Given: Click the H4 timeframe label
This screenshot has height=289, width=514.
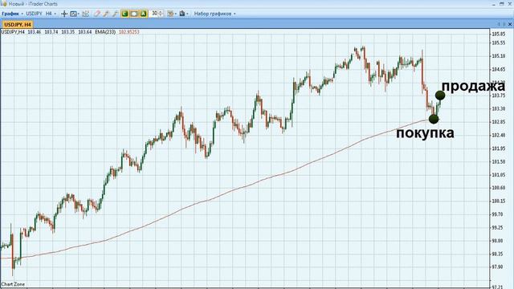Looking at the screenshot, I should (x=49, y=14).
